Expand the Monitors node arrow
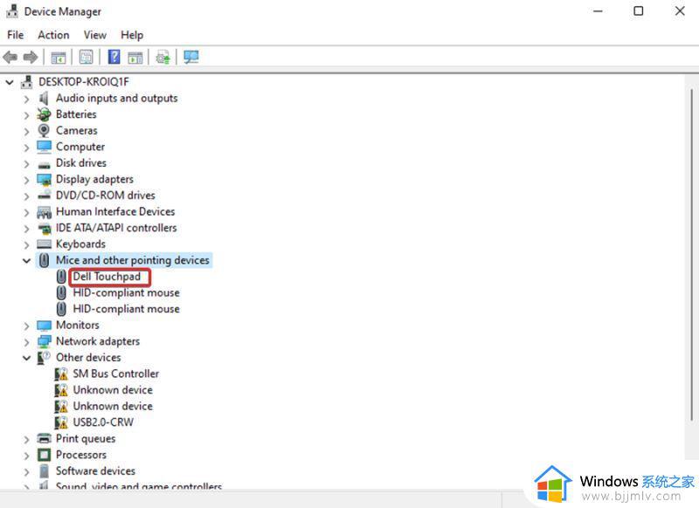 point(26,326)
